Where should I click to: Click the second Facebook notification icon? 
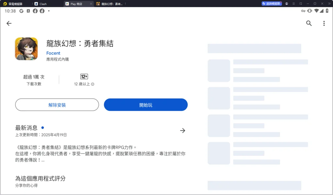[42, 11]
